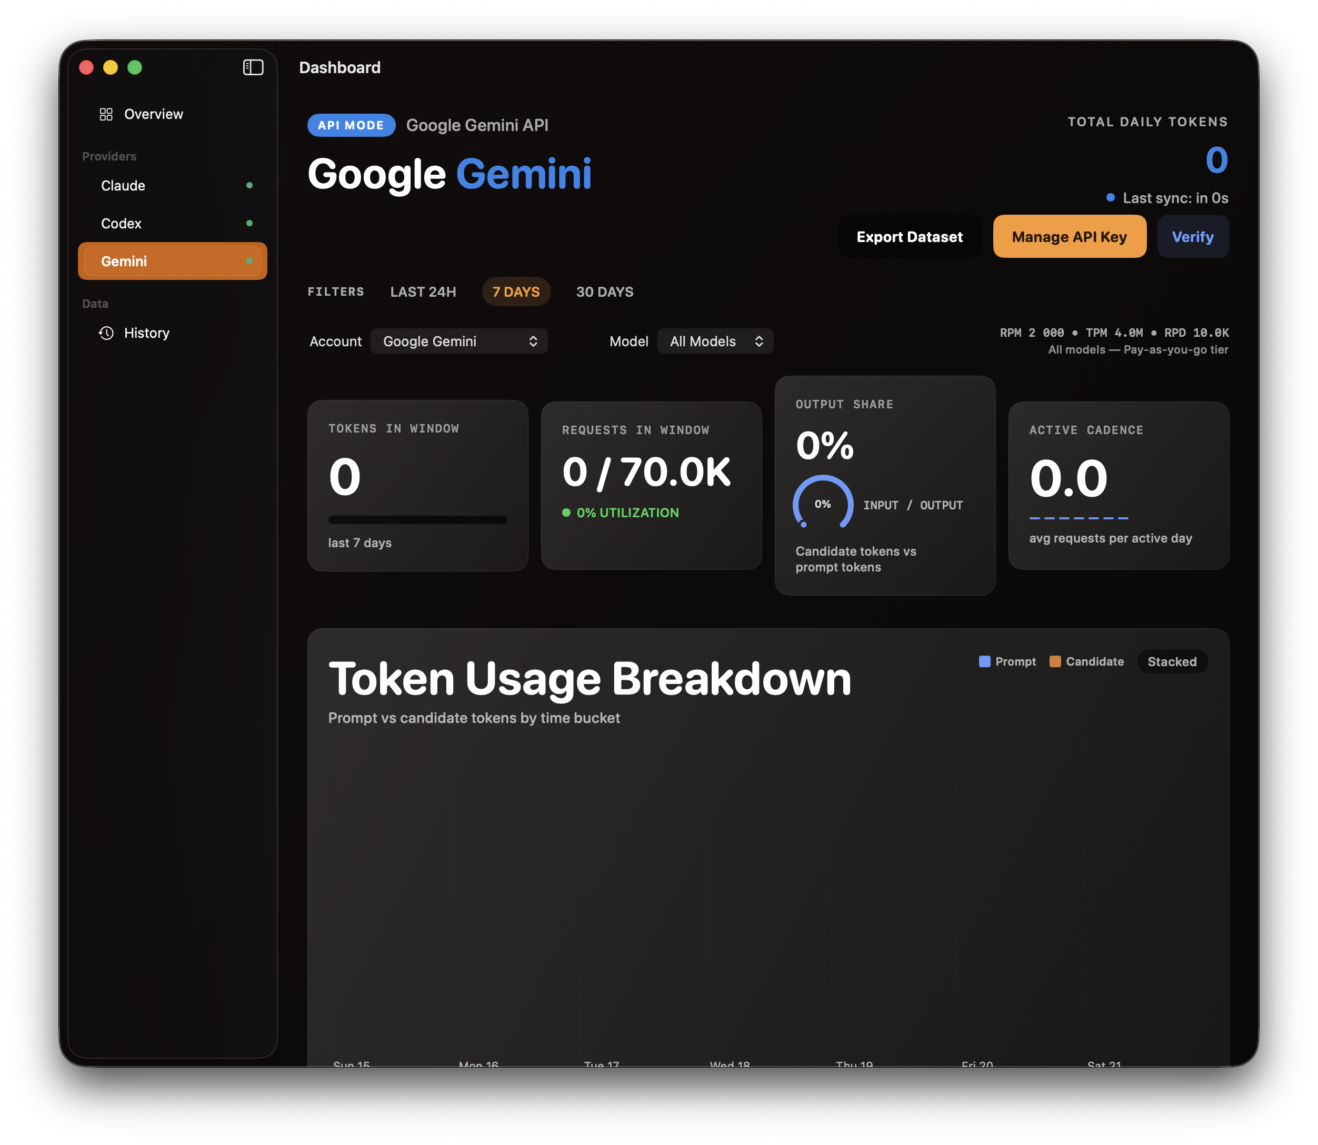Open Manage API Key

(x=1069, y=236)
